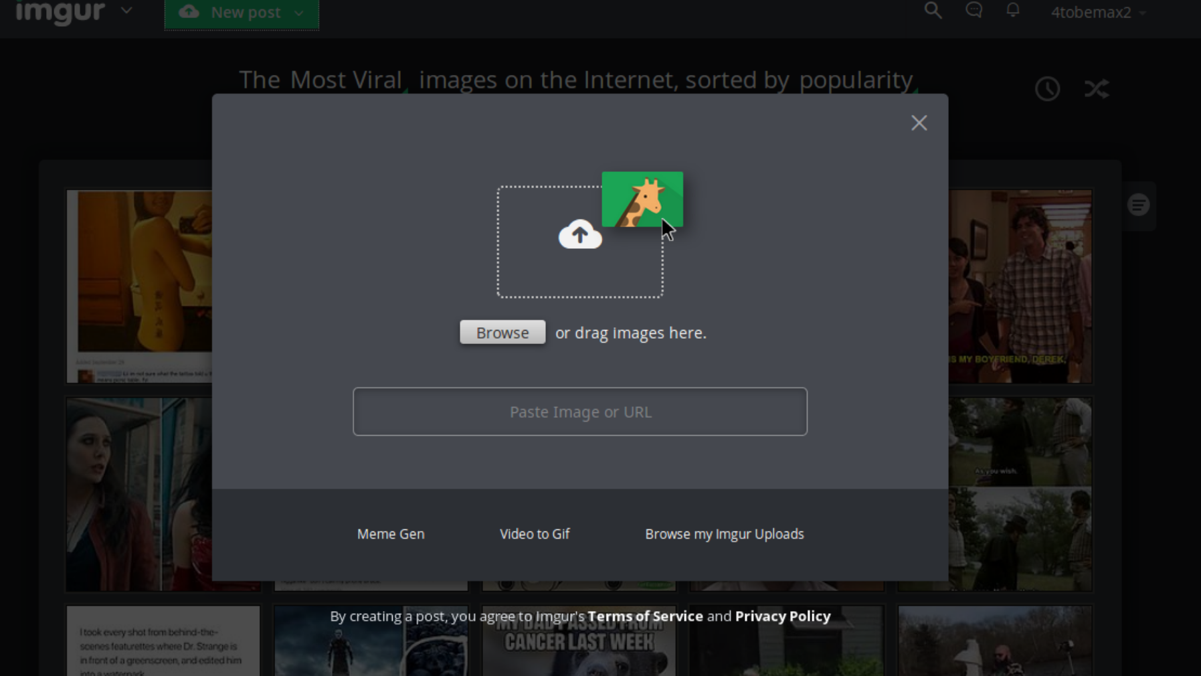Change the popularity sort selector
The width and height of the screenshot is (1201, 676).
click(x=856, y=80)
